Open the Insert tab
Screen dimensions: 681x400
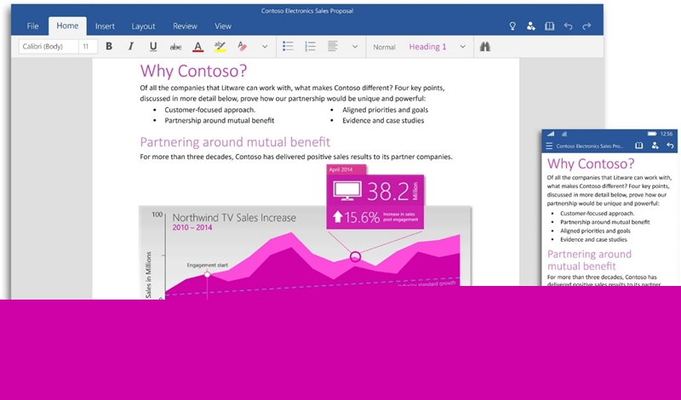[x=105, y=26]
